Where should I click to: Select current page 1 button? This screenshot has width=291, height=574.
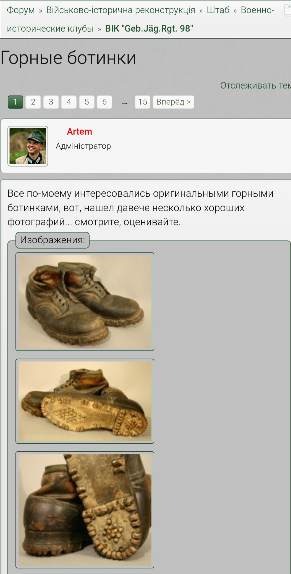pos(15,102)
